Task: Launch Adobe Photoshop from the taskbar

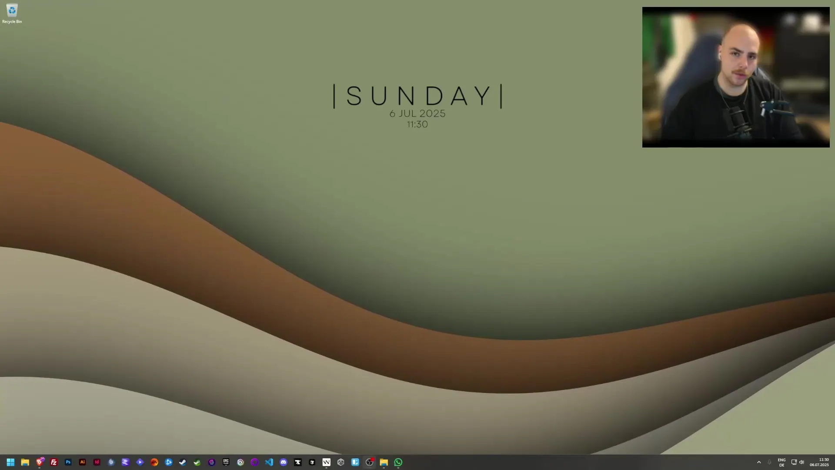Action: click(x=68, y=462)
